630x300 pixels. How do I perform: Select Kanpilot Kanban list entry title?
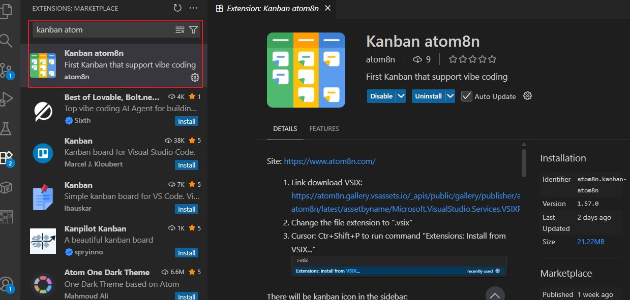[95, 228]
